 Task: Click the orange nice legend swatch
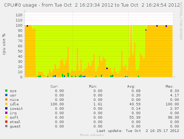6,99
